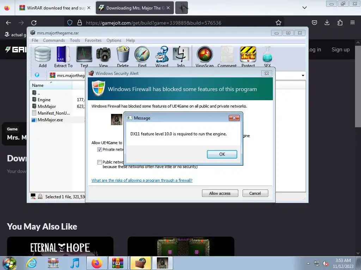Open WinRAR Options menu
The image size is (361, 270).
[114, 40]
